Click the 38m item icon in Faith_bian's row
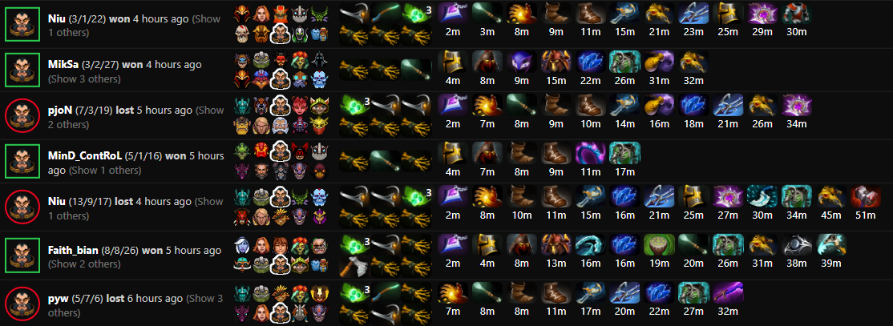The height and width of the screenshot is (326, 893). 796,244
